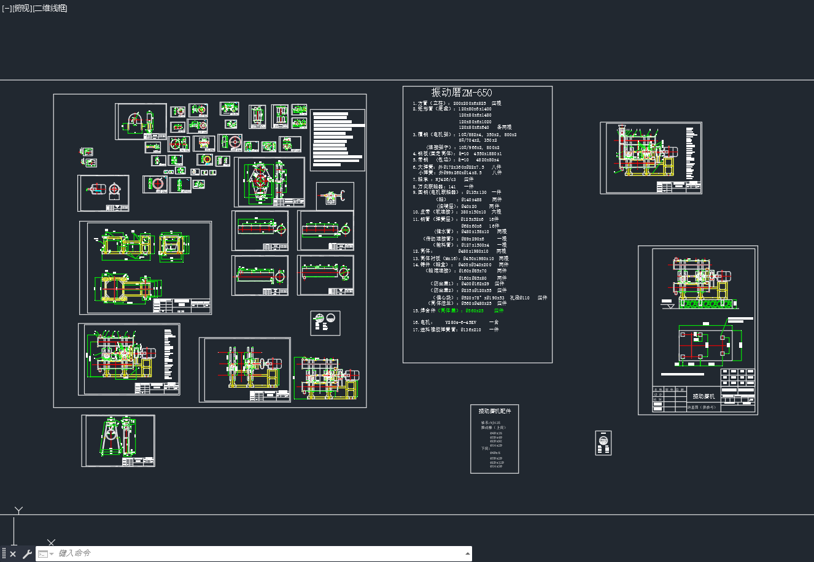Screen dimensions: 814x562
Task: Show recent commands dropdown in command line
Action: (x=46, y=554)
